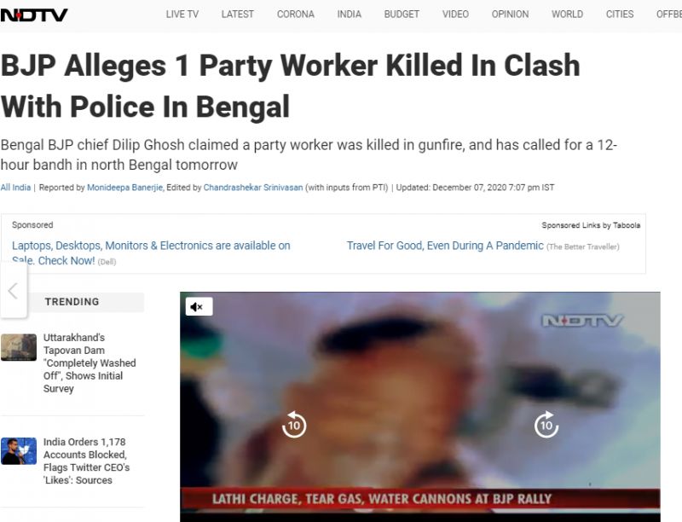Skip video forward 10 seconds
This screenshot has width=682, height=522.
[546, 425]
